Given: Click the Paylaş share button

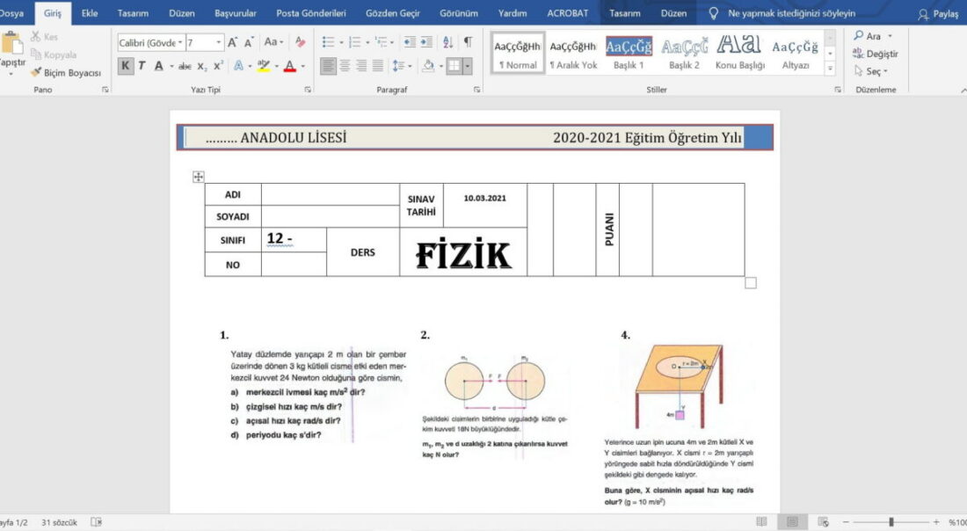Looking at the screenshot, I should [x=939, y=13].
